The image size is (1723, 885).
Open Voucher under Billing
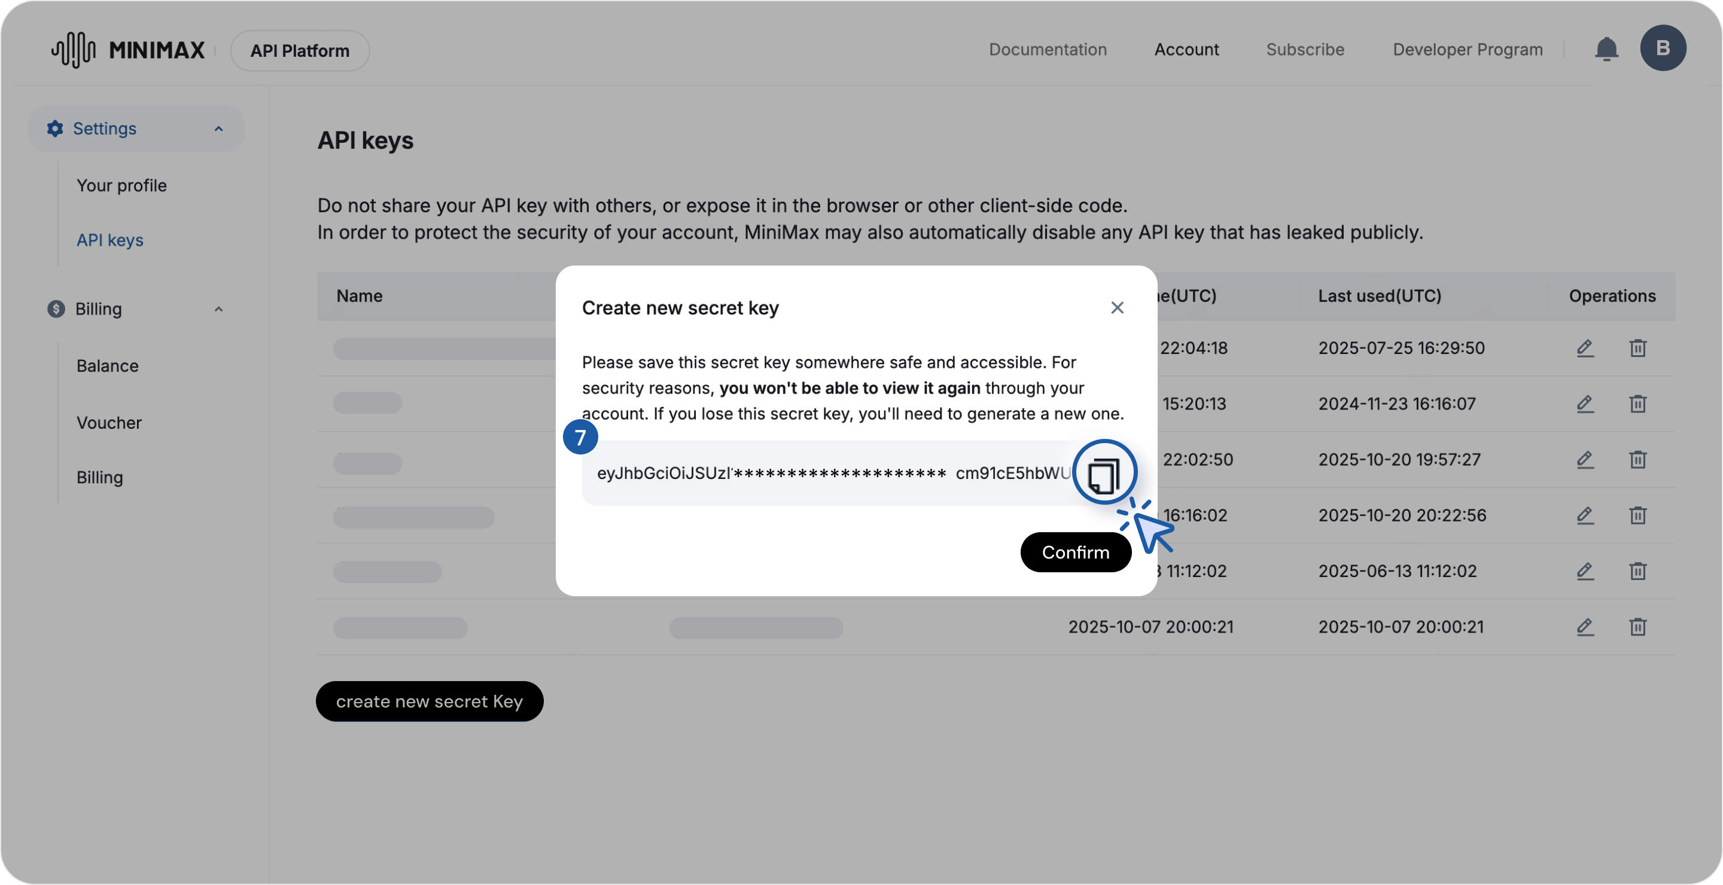pos(109,422)
